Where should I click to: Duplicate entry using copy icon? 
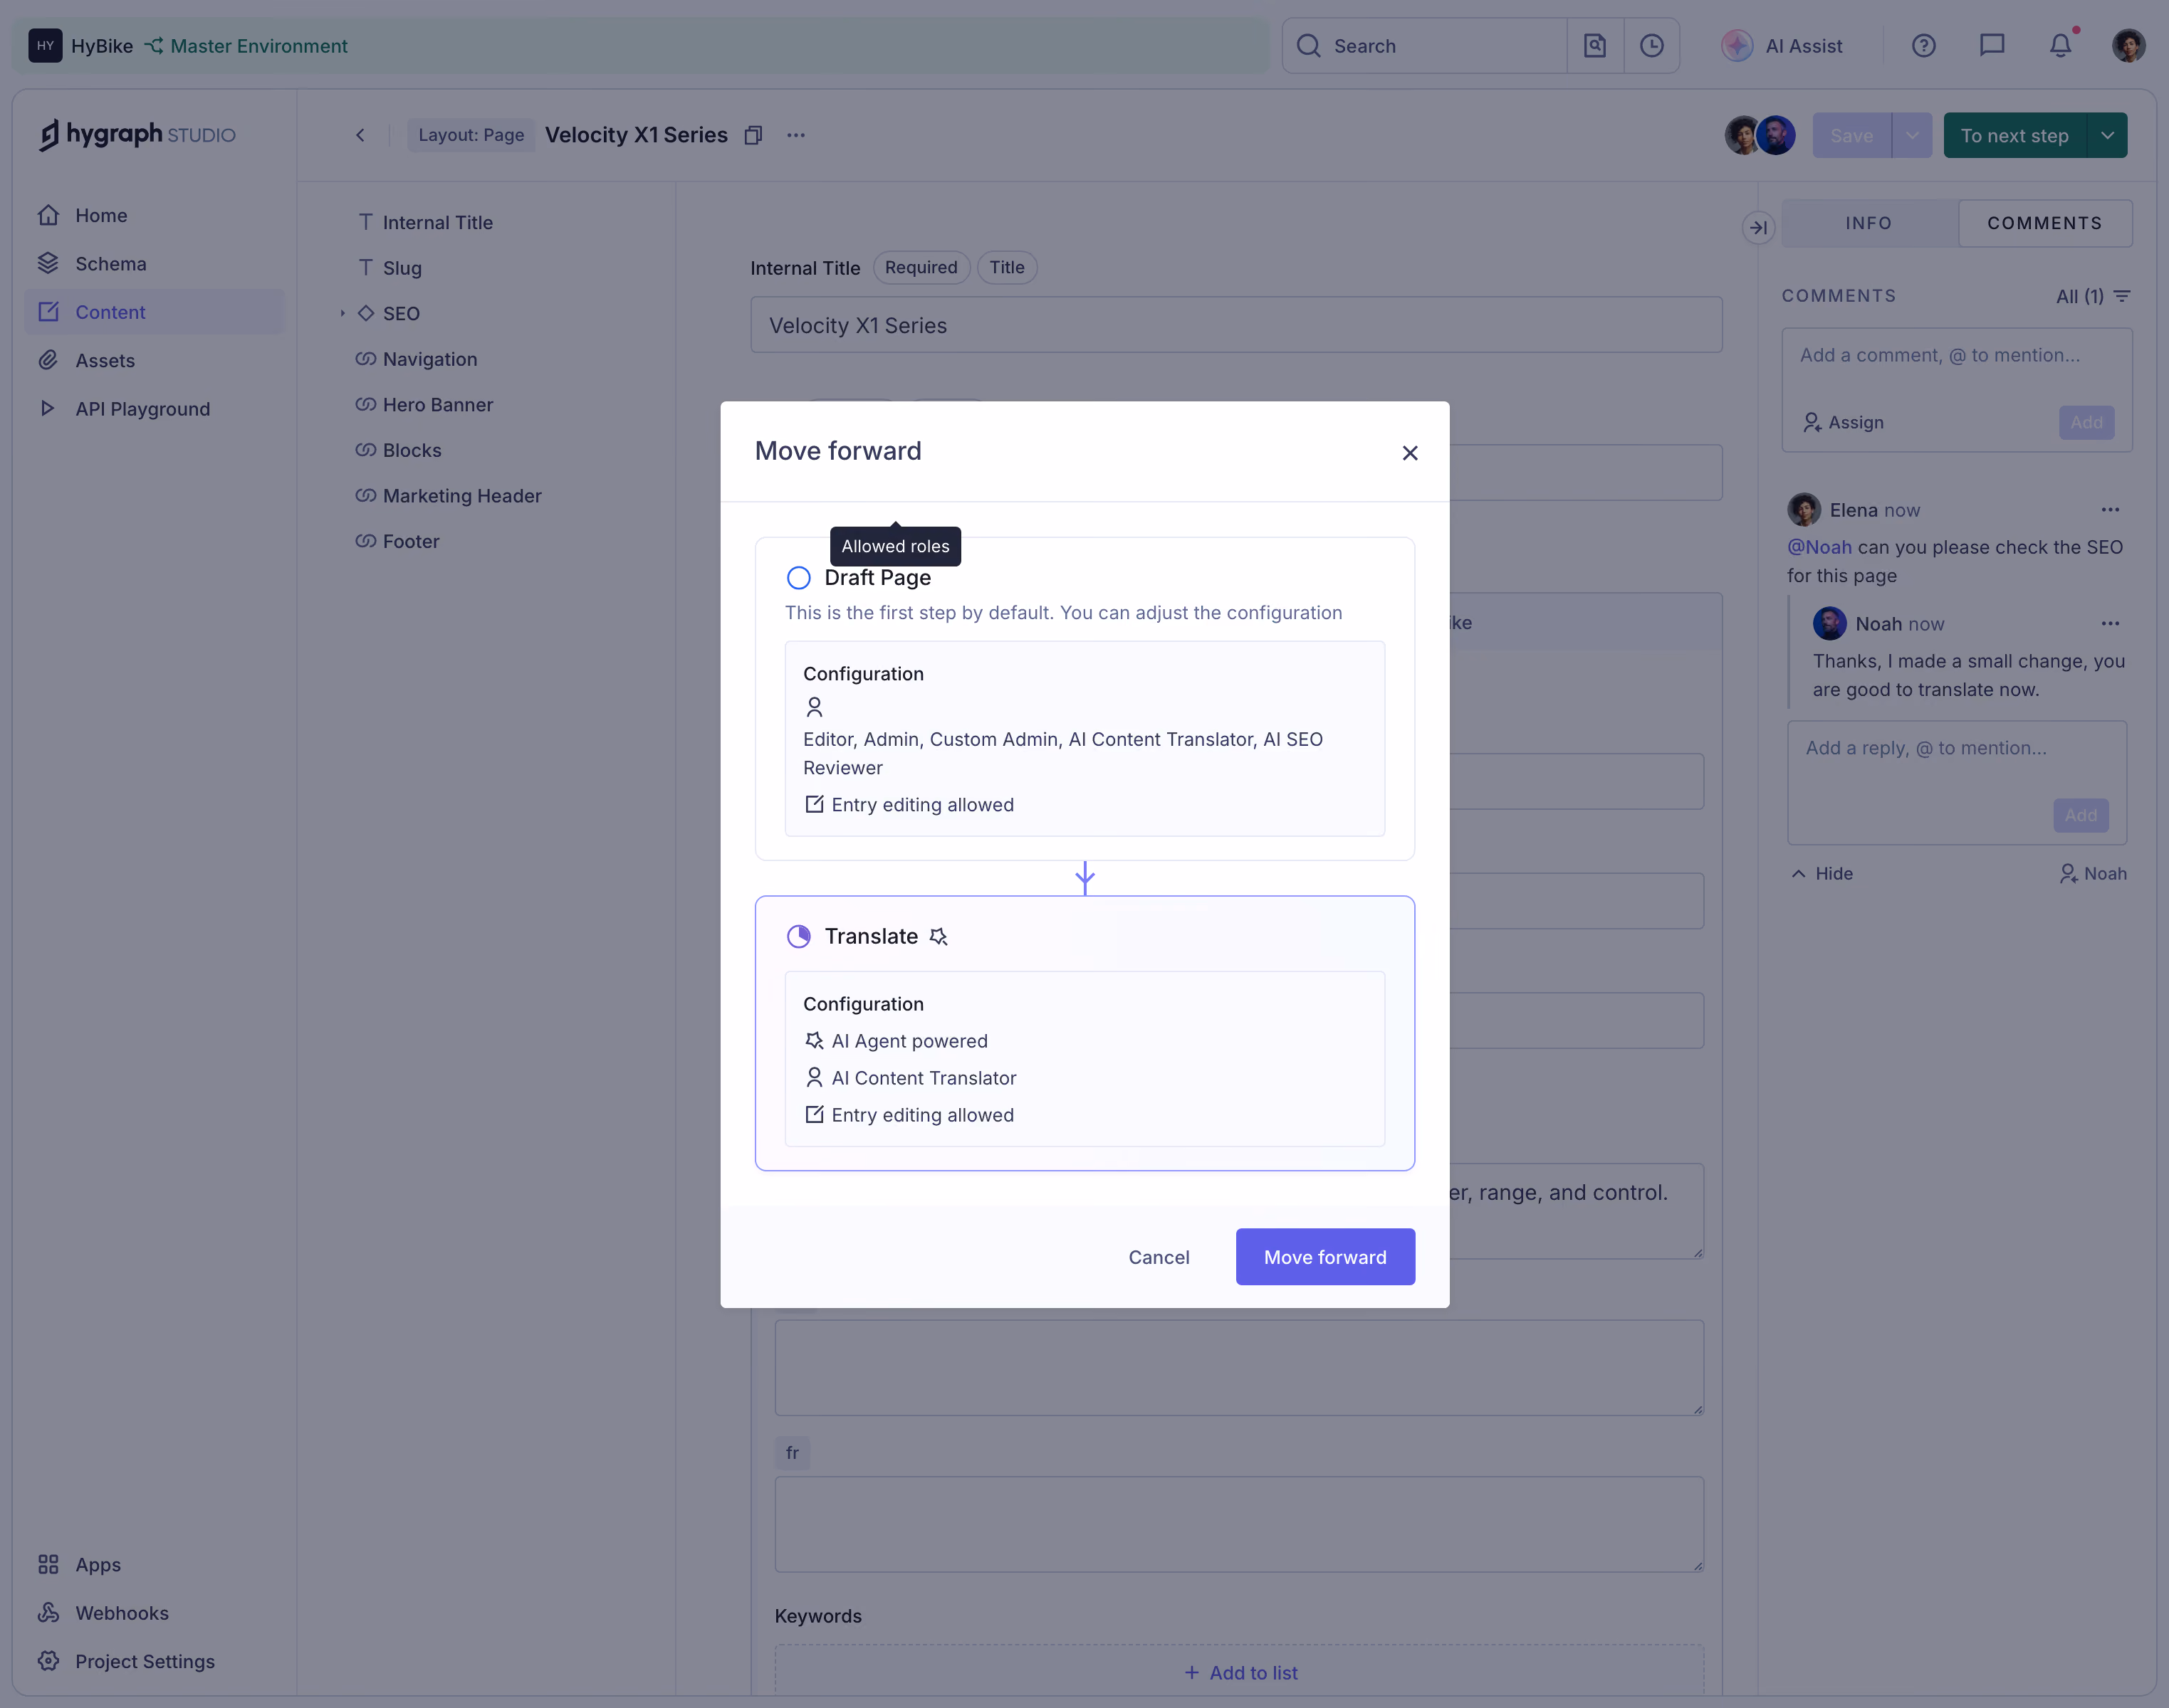(753, 135)
